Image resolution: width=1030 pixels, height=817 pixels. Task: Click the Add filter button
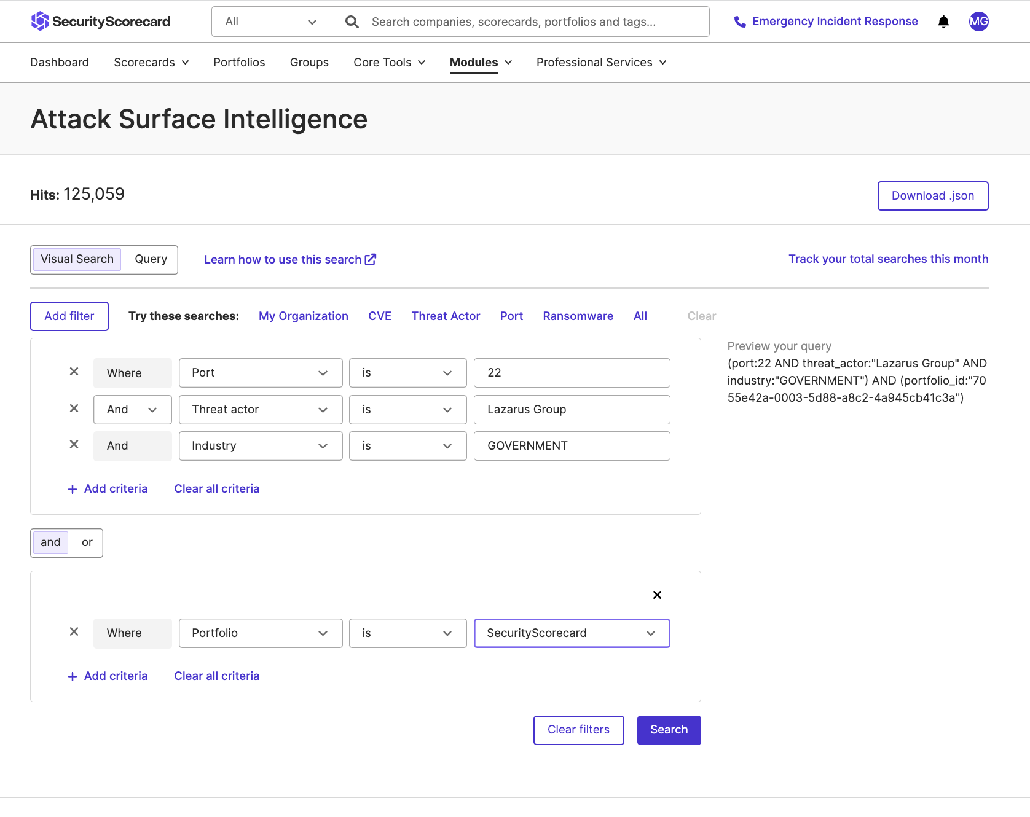click(x=69, y=316)
